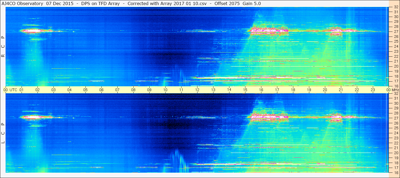Screen dimensions: 400x178
Task: Click the vertical 'L C P' panel label
Action: click(x=3, y=133)
